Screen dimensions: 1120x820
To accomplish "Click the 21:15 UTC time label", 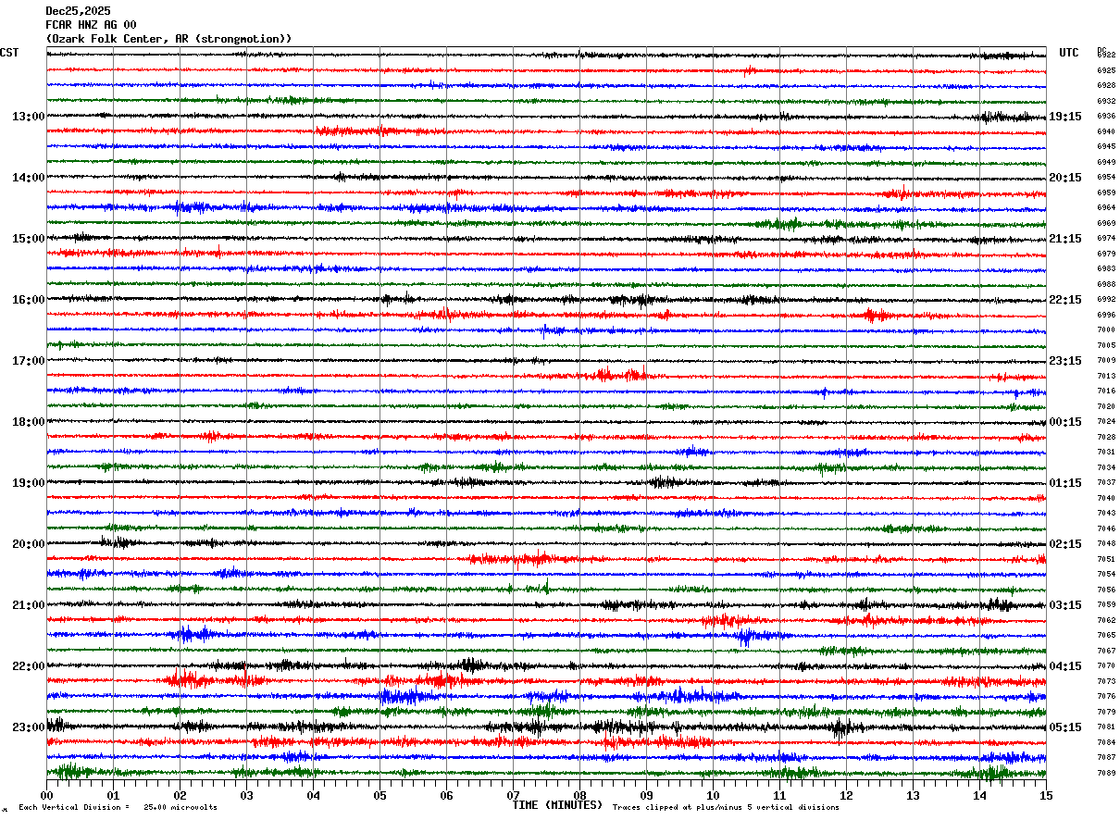I will click(1065, 239).
